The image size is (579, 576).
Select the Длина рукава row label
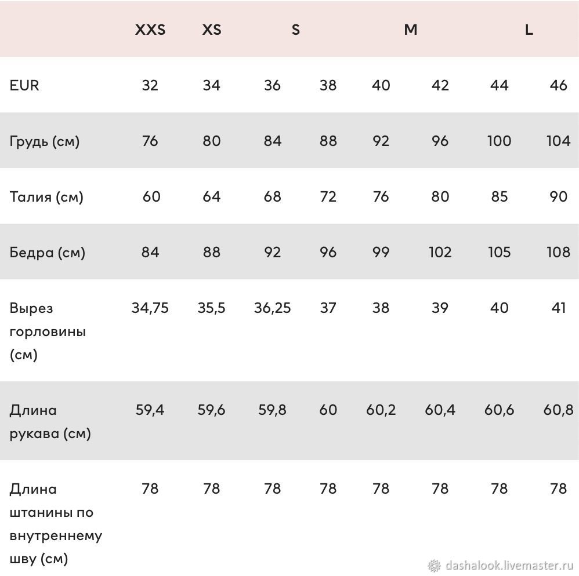click(x=50, y=421)
